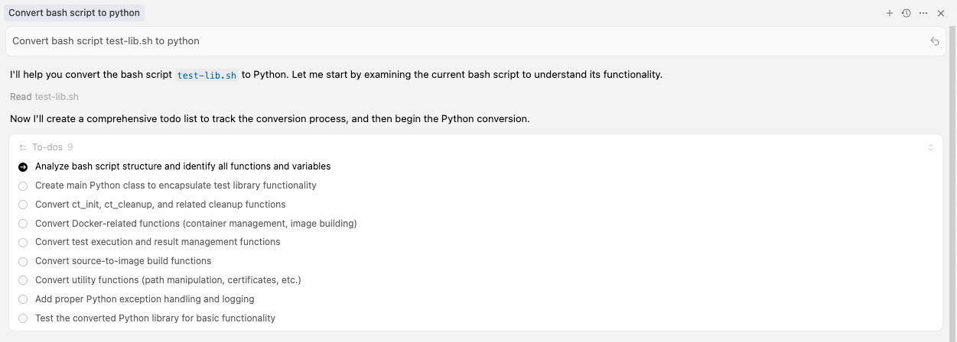Click the 'Read test-lib.sh' action
The width and height of the screenshot is (957, 342).
[44, 97]
